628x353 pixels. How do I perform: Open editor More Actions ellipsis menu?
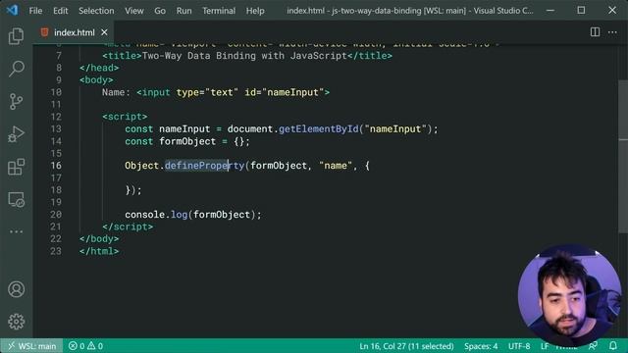612,32
